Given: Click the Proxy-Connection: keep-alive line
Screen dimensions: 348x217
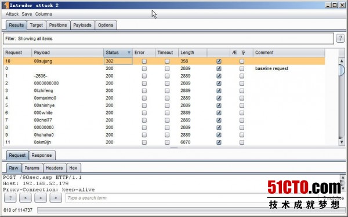Looking at the screenshot, I should [49, 190].
